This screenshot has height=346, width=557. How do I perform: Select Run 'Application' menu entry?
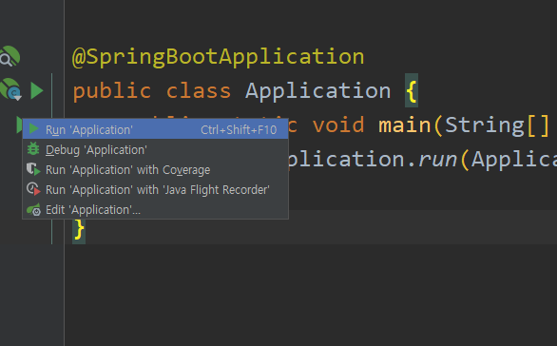[155, 129]
